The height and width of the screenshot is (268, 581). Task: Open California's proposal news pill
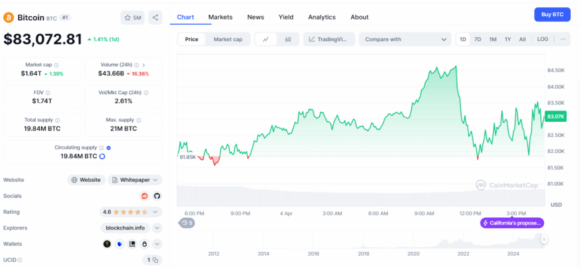pos(512,223)
